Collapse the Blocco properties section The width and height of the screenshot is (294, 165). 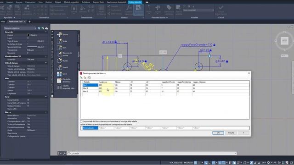click(46, 112)
